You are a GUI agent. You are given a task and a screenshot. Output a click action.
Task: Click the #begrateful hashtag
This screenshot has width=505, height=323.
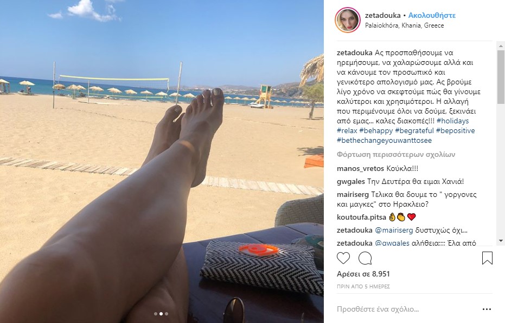click(x=414, y=130)
